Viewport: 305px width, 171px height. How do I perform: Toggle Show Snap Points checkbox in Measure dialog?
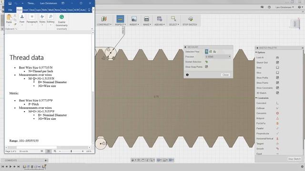tap(206, 66)
